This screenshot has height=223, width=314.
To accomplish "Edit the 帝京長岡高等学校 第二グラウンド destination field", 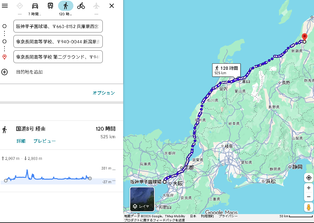I will [58, 57].
